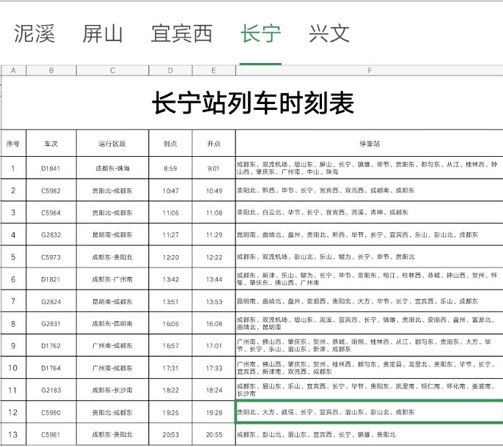
Task: Select train number G2832 cell
Action: pos(51,234)
